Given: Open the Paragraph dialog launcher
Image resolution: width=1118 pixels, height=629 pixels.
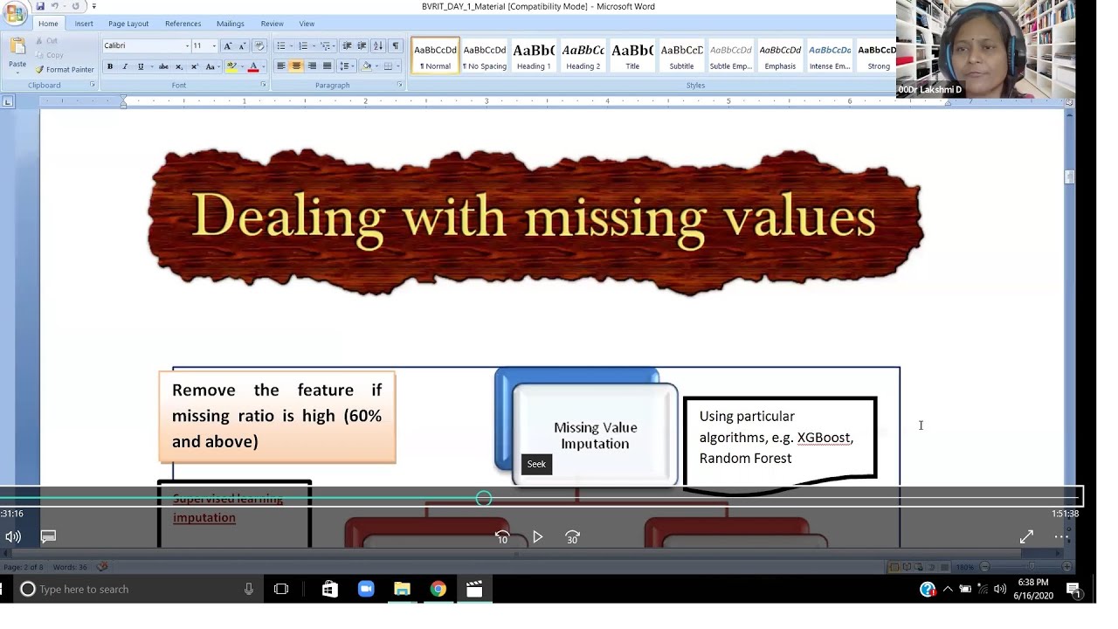Looking at the screenshot, I should coord(400,85).
